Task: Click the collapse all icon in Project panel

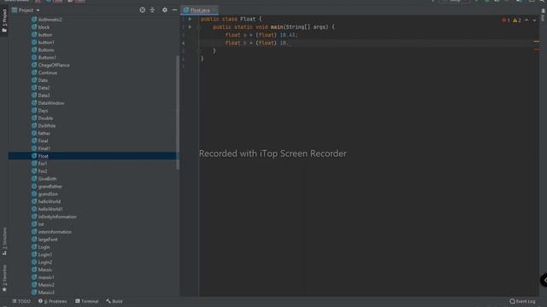Action: (152, 10)
